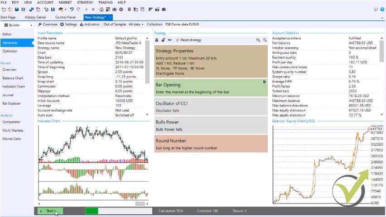Open generator Indicators options
This screenshot has height=217, width=386.
pyautogui.click(x=89, y=24)
